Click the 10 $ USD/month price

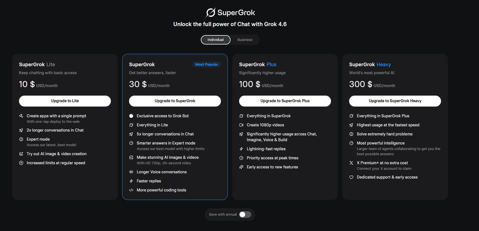coord(38,84)
